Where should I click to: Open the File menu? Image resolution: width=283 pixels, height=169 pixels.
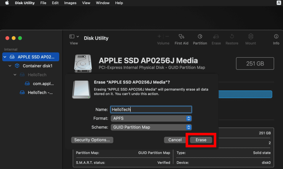(43, 3)
